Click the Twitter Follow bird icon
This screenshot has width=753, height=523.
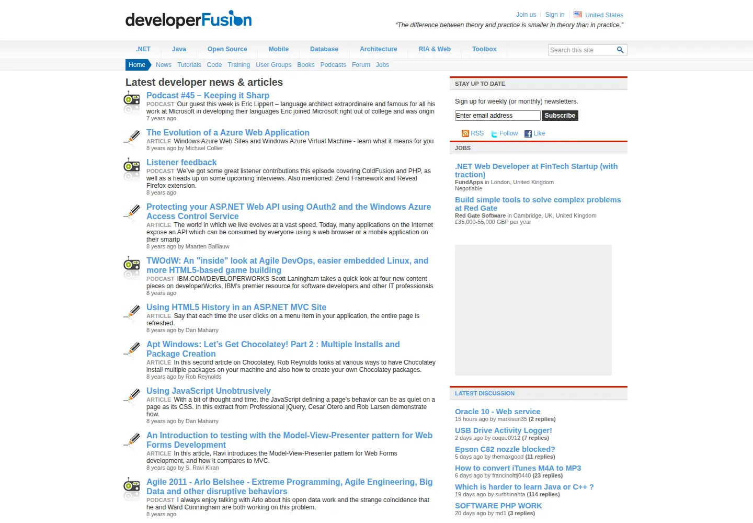(x=494, y=134)
